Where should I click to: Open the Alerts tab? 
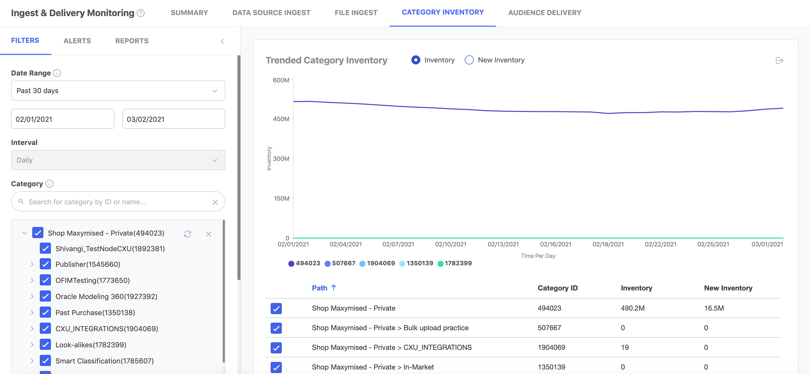[77, 41]
